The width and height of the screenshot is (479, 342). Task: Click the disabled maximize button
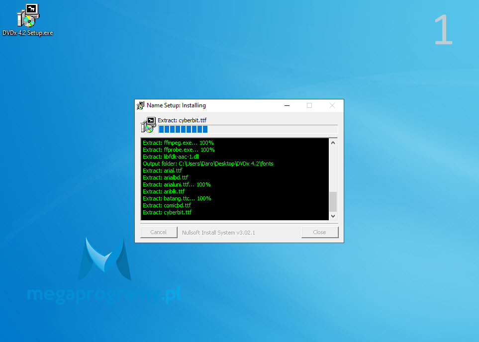[x=309, y=105]
